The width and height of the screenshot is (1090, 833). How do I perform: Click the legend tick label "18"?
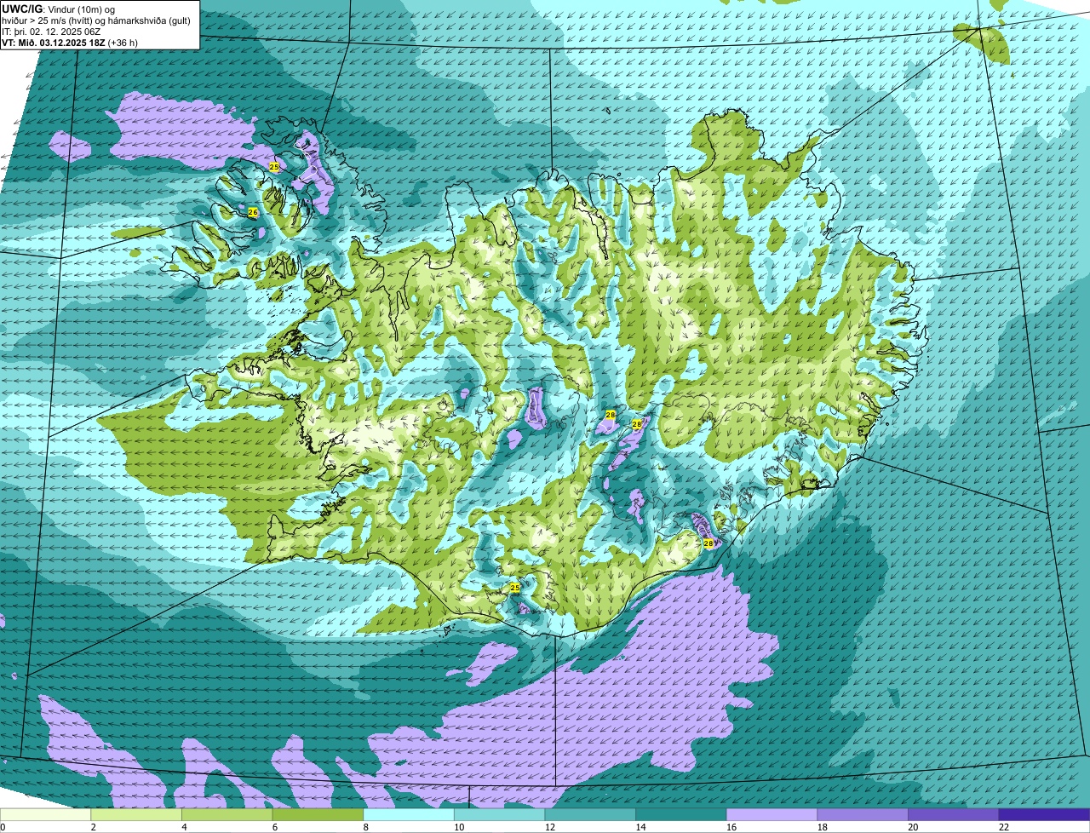coord(823,827)
